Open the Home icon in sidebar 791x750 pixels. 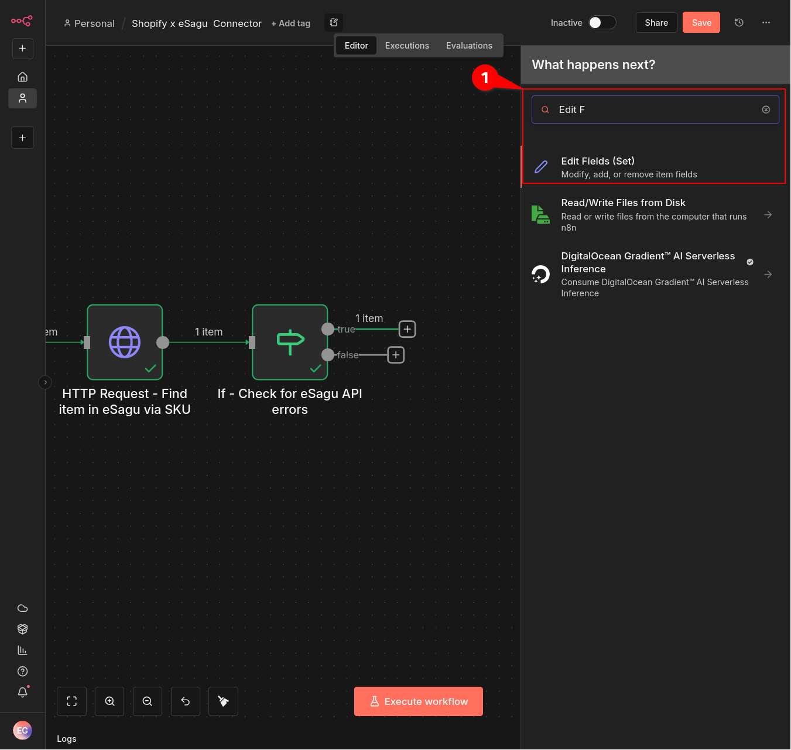tap(23, 77)
